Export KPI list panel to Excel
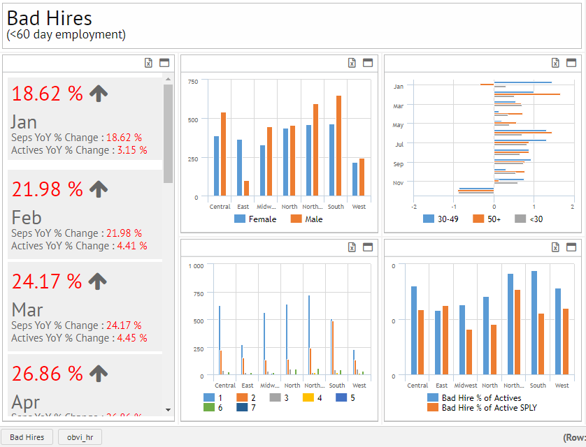This screenshot has height=447, width=586. click(x=148, y=63)
